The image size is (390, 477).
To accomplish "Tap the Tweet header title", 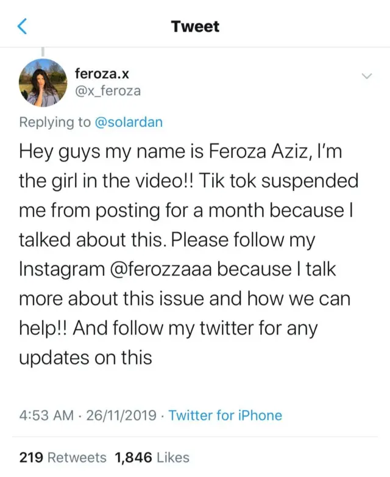I will (195, 27).
